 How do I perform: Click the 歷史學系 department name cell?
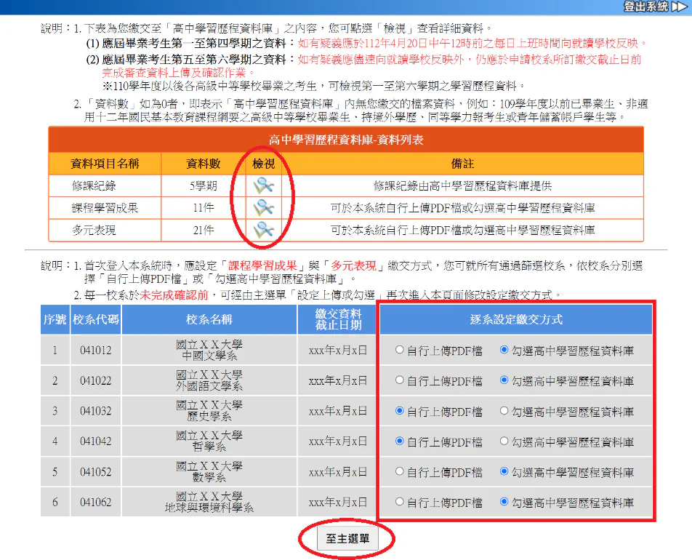click(209, 411)
